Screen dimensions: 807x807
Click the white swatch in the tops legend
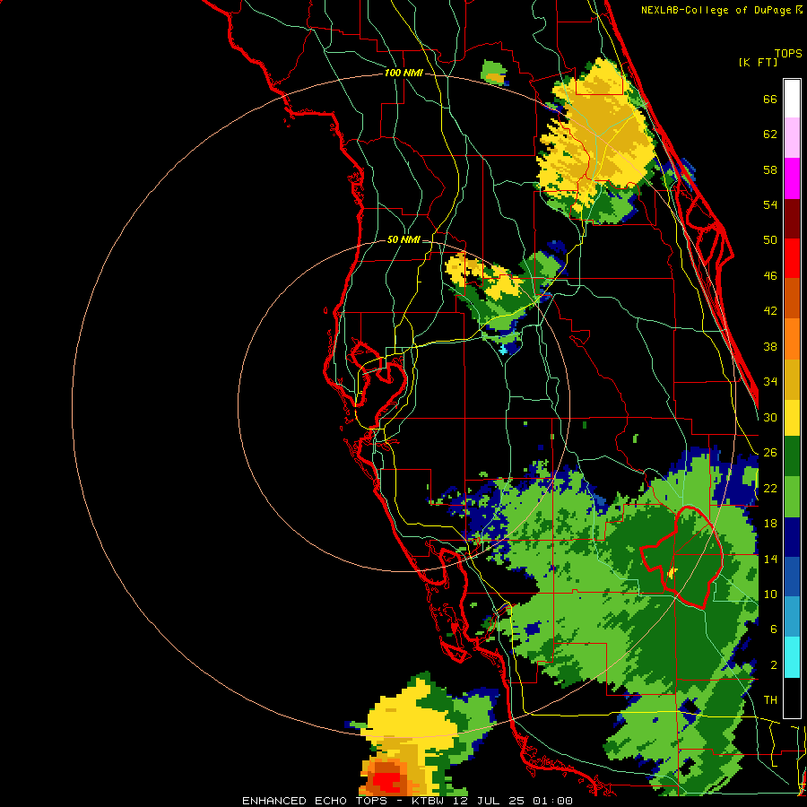(x=792, y=99)
